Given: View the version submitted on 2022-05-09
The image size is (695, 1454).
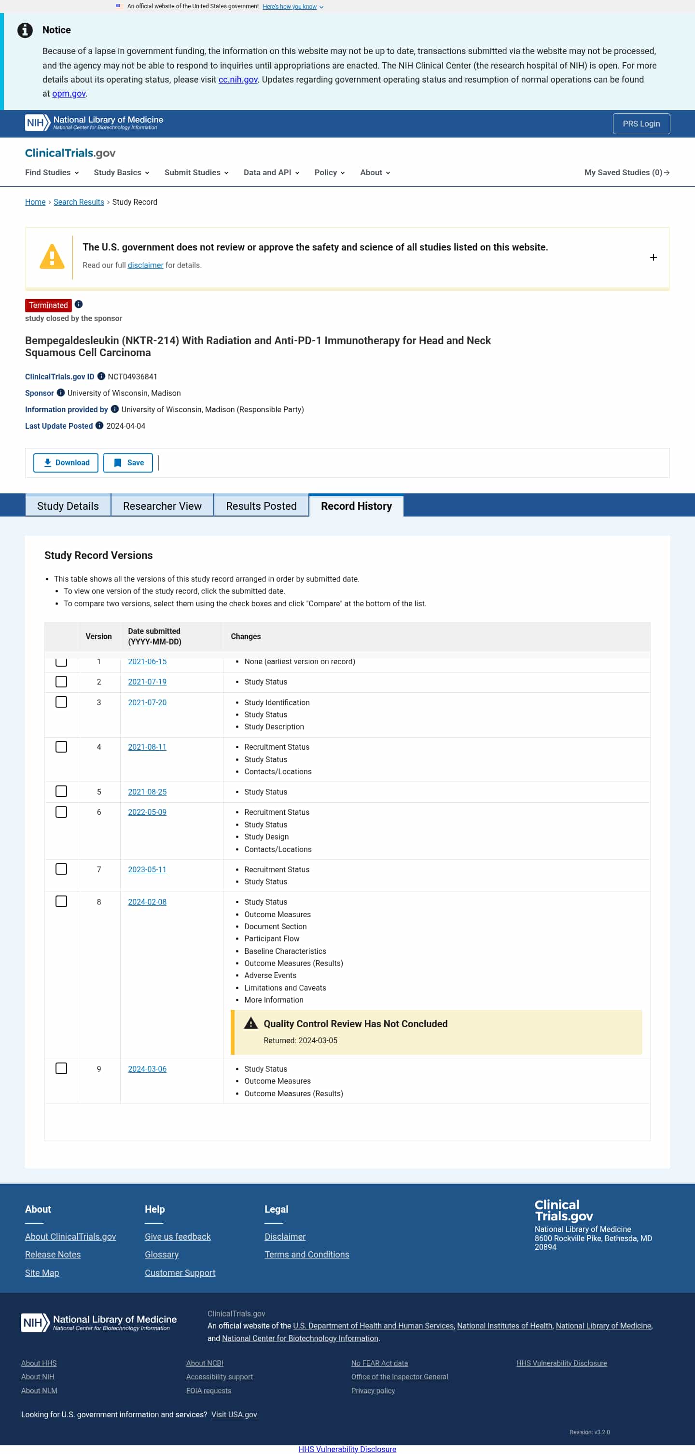Looking at the screenshot, I should point(147,812).
